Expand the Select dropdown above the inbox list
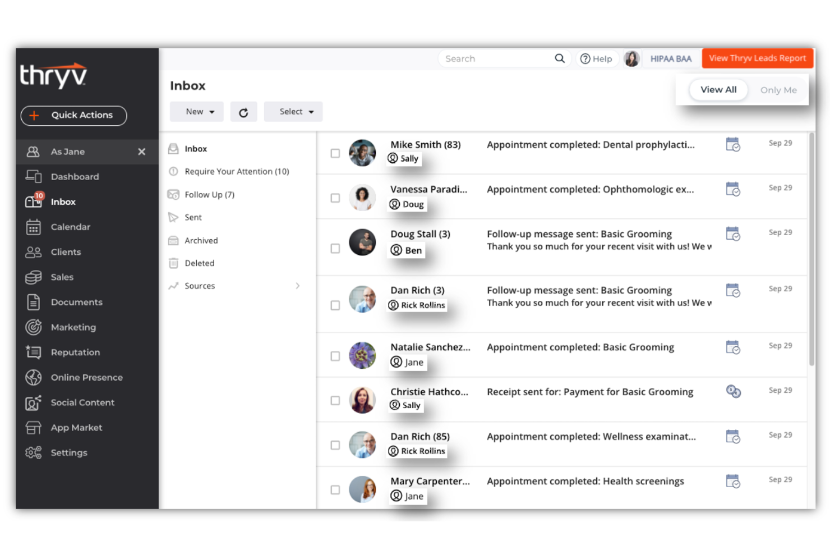Screen dimensions: 830x554 click(x=293, y=111)
